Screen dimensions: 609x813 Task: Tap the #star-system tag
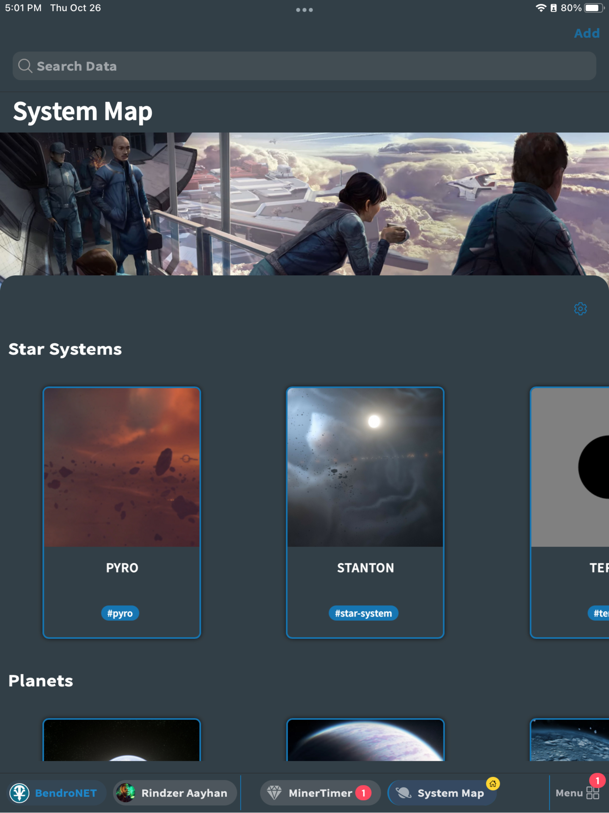[363, 613]
